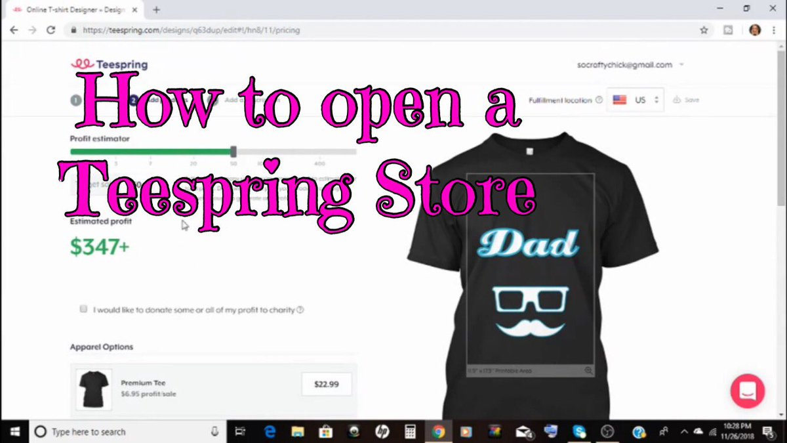Image resolution: width=787 pixels, height=443 pixels.
Task: Open the Windows Start menu
Action: click(15, 431)
